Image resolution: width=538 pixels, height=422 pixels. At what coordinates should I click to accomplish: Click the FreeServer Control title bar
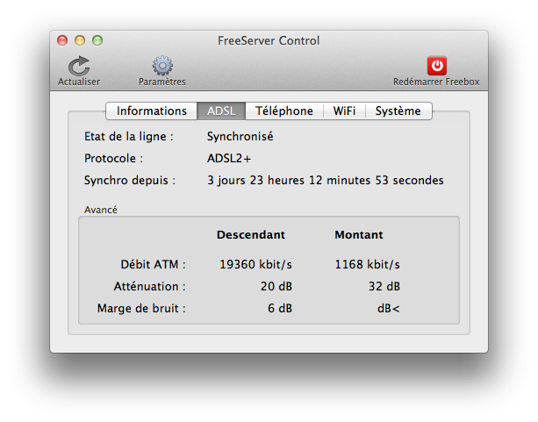tap(269, 40)
